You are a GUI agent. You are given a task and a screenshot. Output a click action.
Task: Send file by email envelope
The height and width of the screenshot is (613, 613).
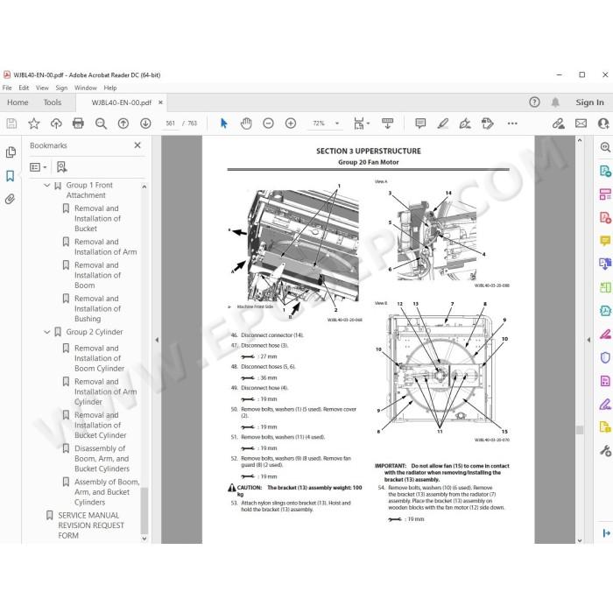(x=581, y=123)
